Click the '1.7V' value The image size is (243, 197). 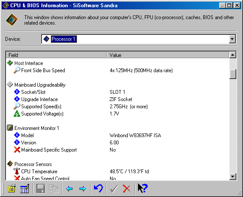[114, 113]
